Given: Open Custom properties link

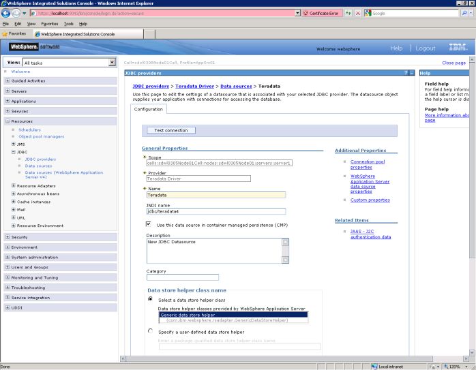Looking at the screenshot, I should click(x=370, y=200).
